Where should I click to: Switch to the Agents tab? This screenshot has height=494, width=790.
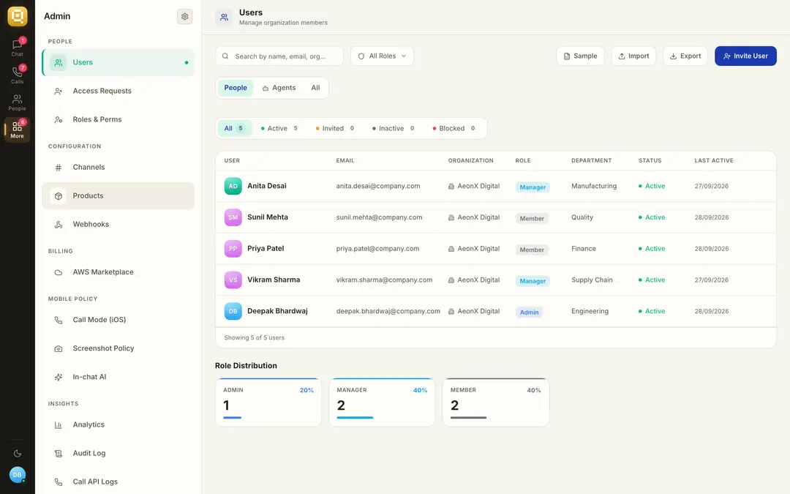tap(279, 88)
